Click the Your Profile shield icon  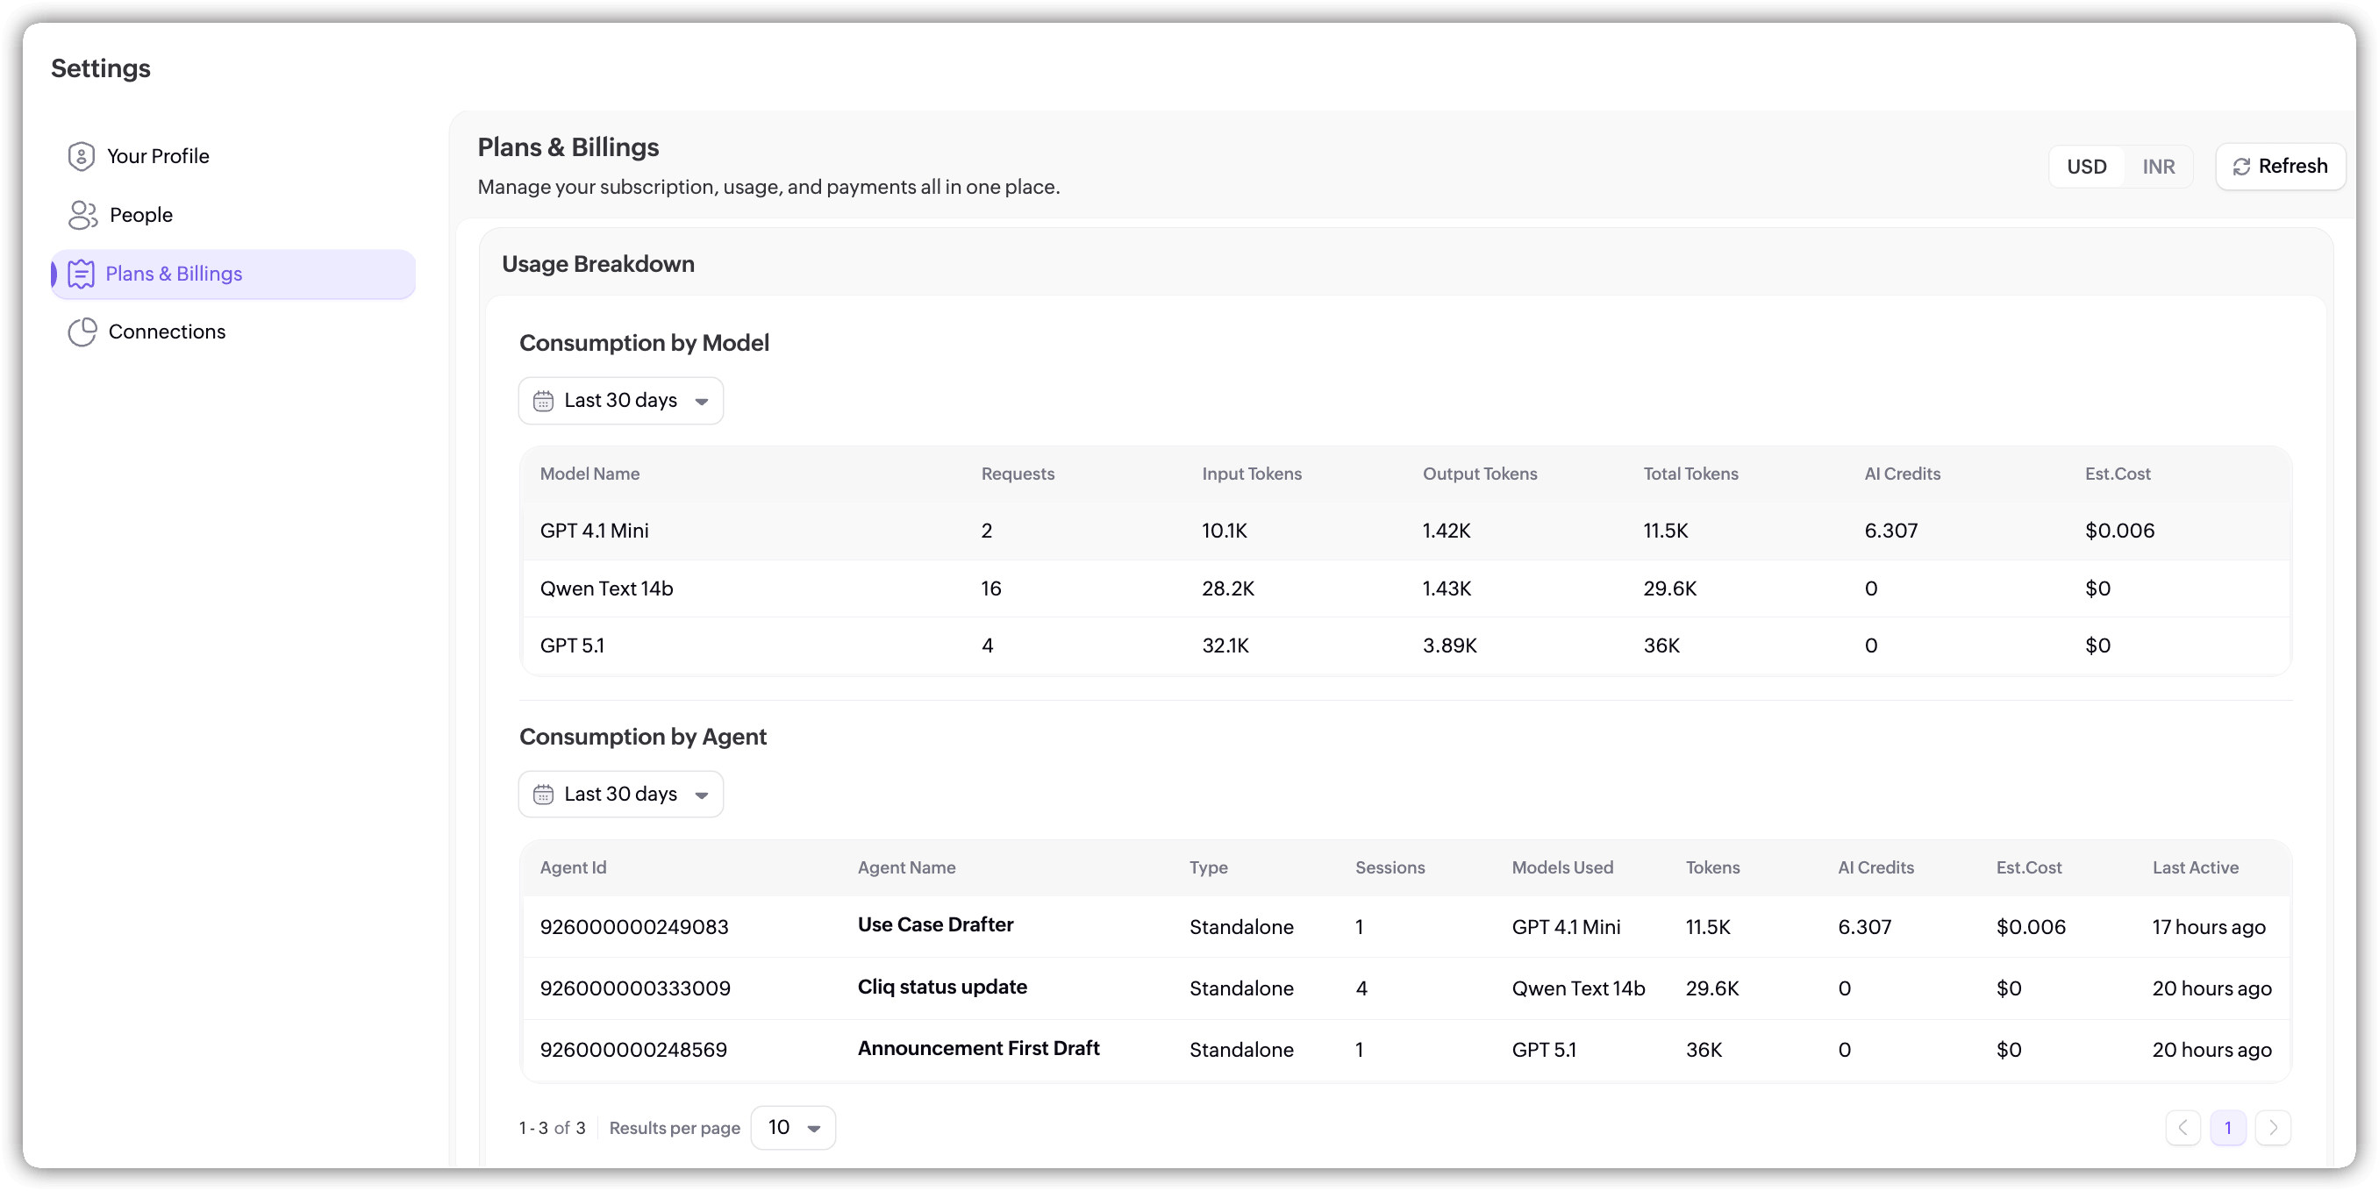pyautogui.click(x=82, y=156)
